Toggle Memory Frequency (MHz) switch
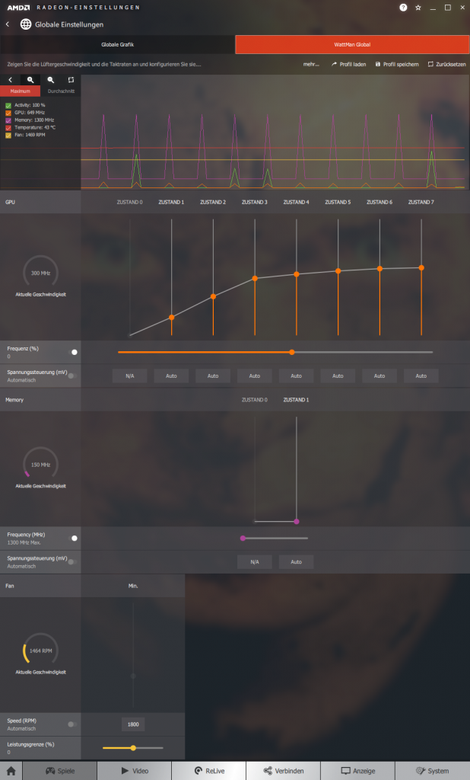This screenshot has height=780, width=470. 72,539
